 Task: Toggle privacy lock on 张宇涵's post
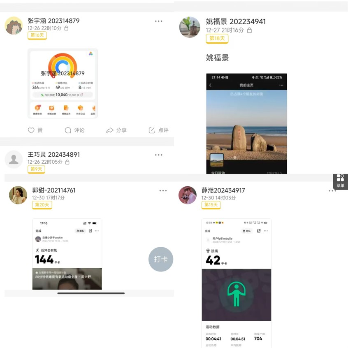pyautogui.click(x=66, y=28)
